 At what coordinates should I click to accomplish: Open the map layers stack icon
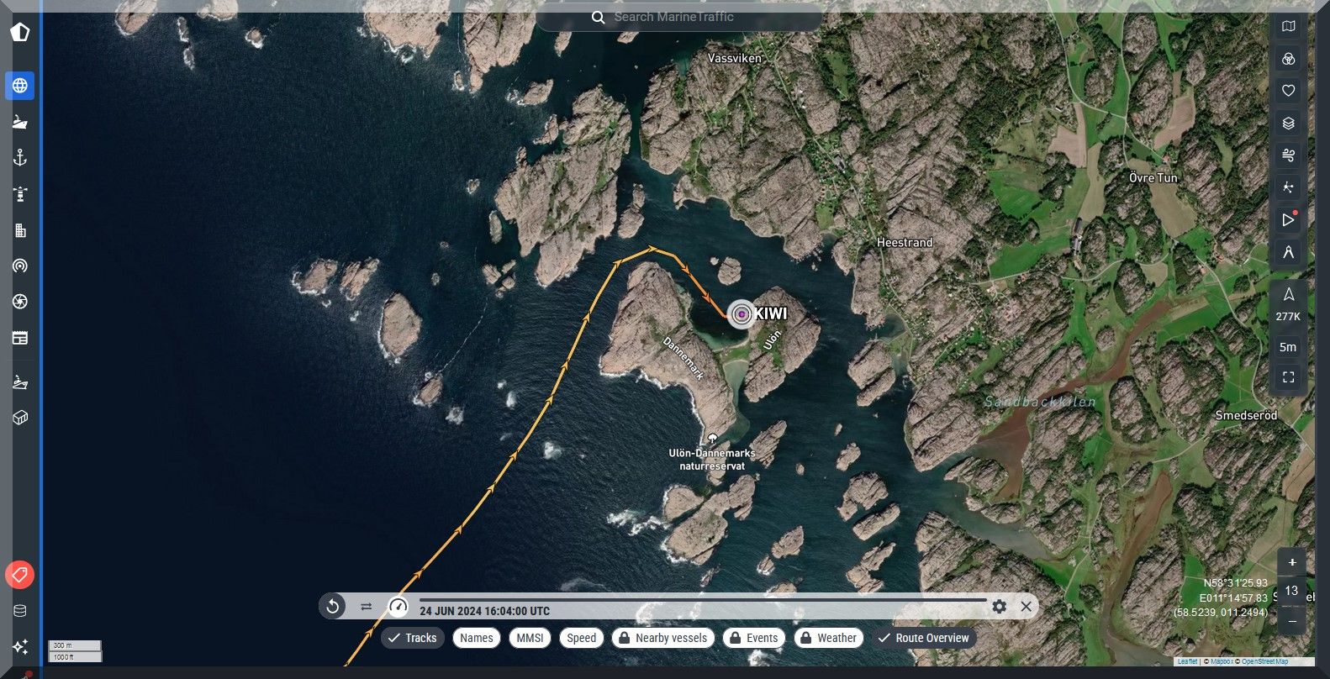point(1288,124)
